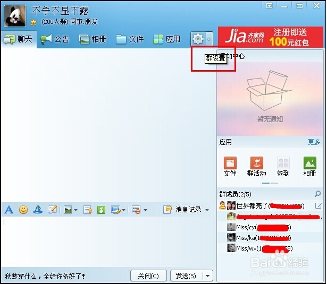Search group members magnifier icon
The height and width of the screenshot is (284, 327).
[317, 194]
